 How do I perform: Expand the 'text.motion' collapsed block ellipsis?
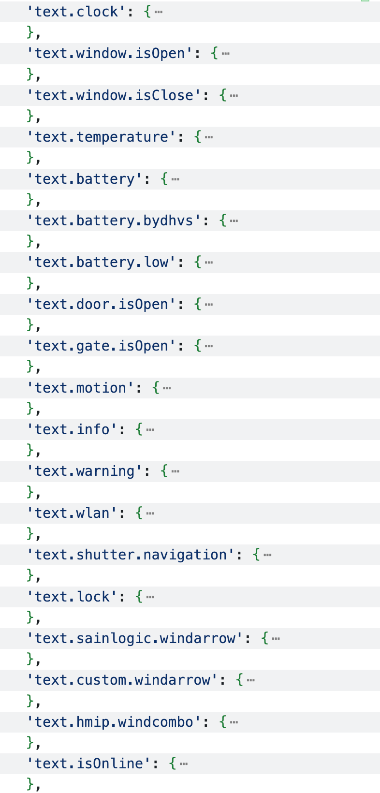[x=167, y=388]
